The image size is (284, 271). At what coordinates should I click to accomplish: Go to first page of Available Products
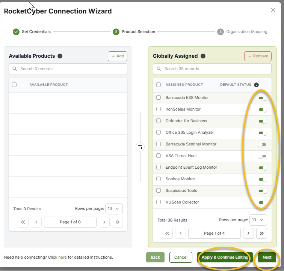[x=23, y=222]
